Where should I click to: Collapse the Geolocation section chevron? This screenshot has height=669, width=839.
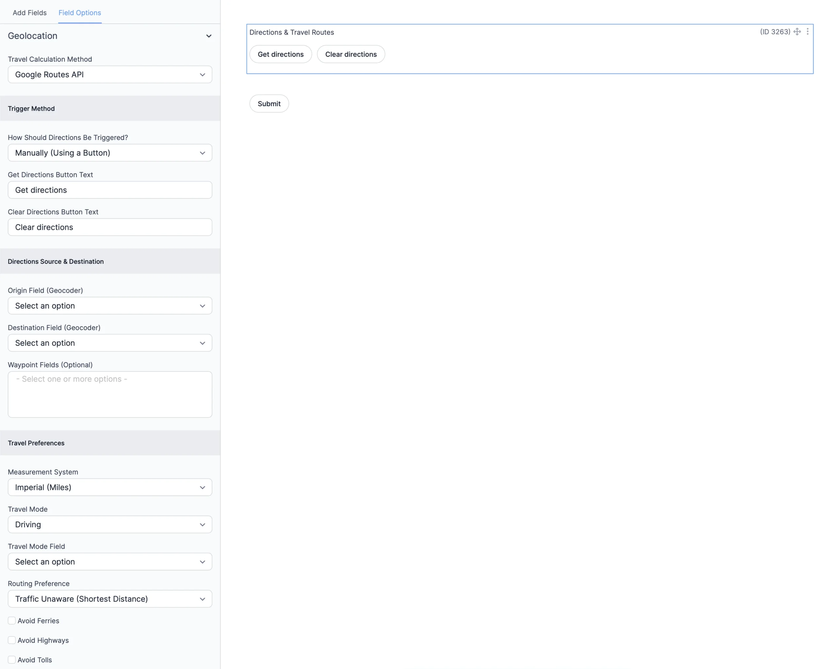[x=208, y=36]
